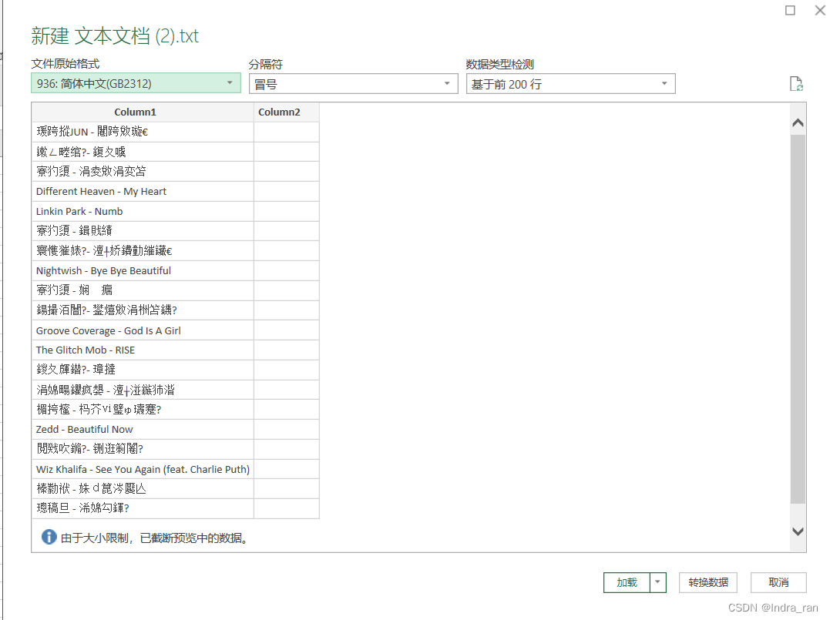Click the 转换数据 transform data button
The height and width of the screenshot is (620, 830).
[708, 582]
